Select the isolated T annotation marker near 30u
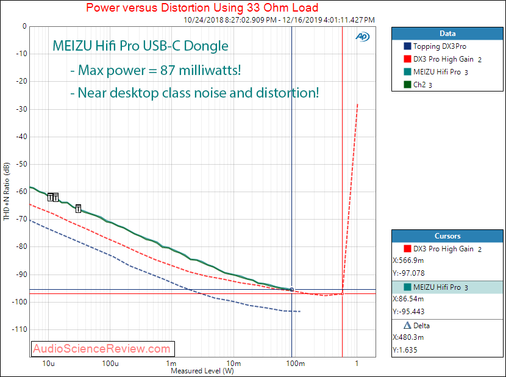Viewport: 506px width, 377px height. (78, 209)
